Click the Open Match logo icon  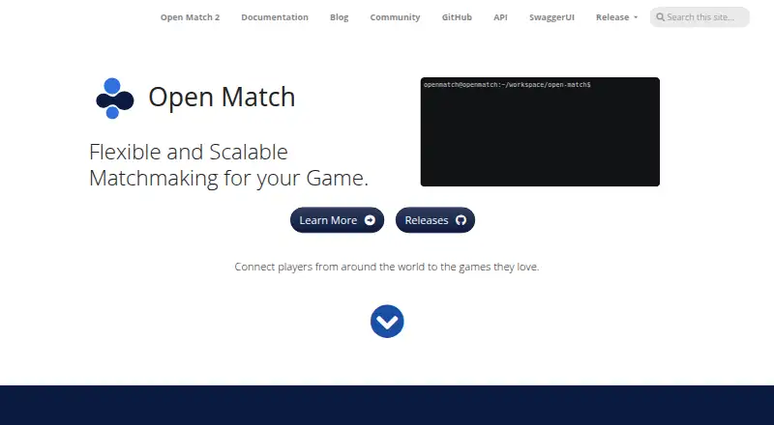(114, 99)
